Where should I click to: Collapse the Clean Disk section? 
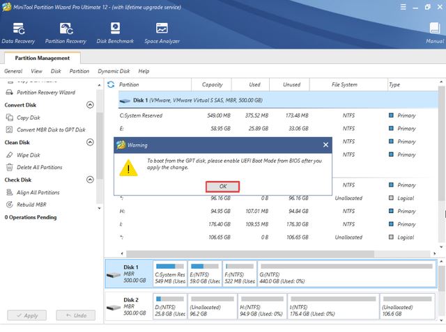90,143
